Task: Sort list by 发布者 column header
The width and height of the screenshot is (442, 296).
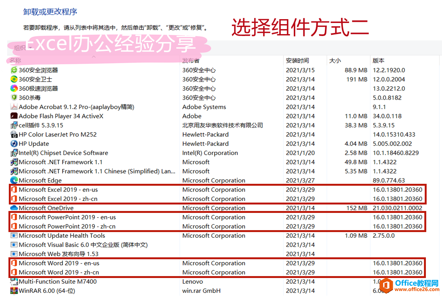Action: pyautogui.click(x=191, y=61)
